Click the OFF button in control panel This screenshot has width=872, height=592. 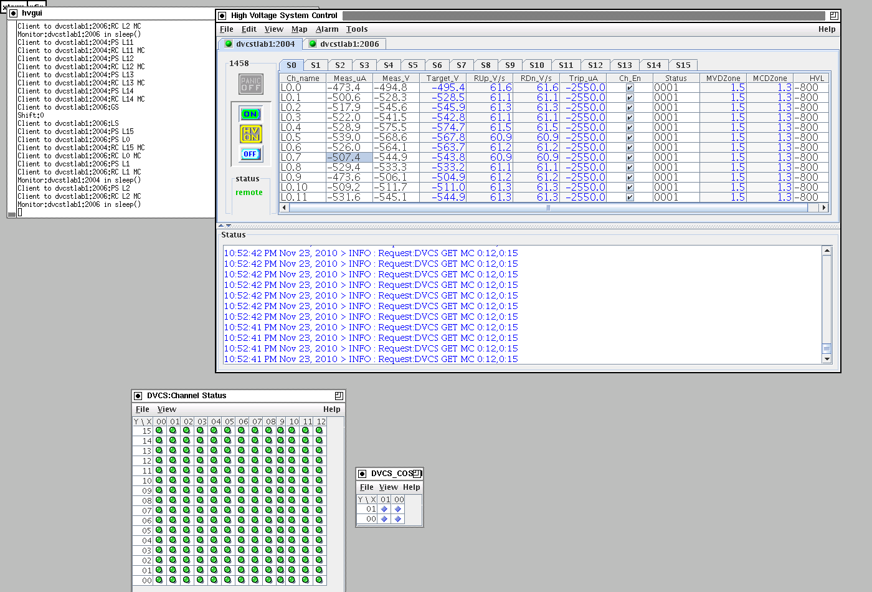[x=250, y=154]
